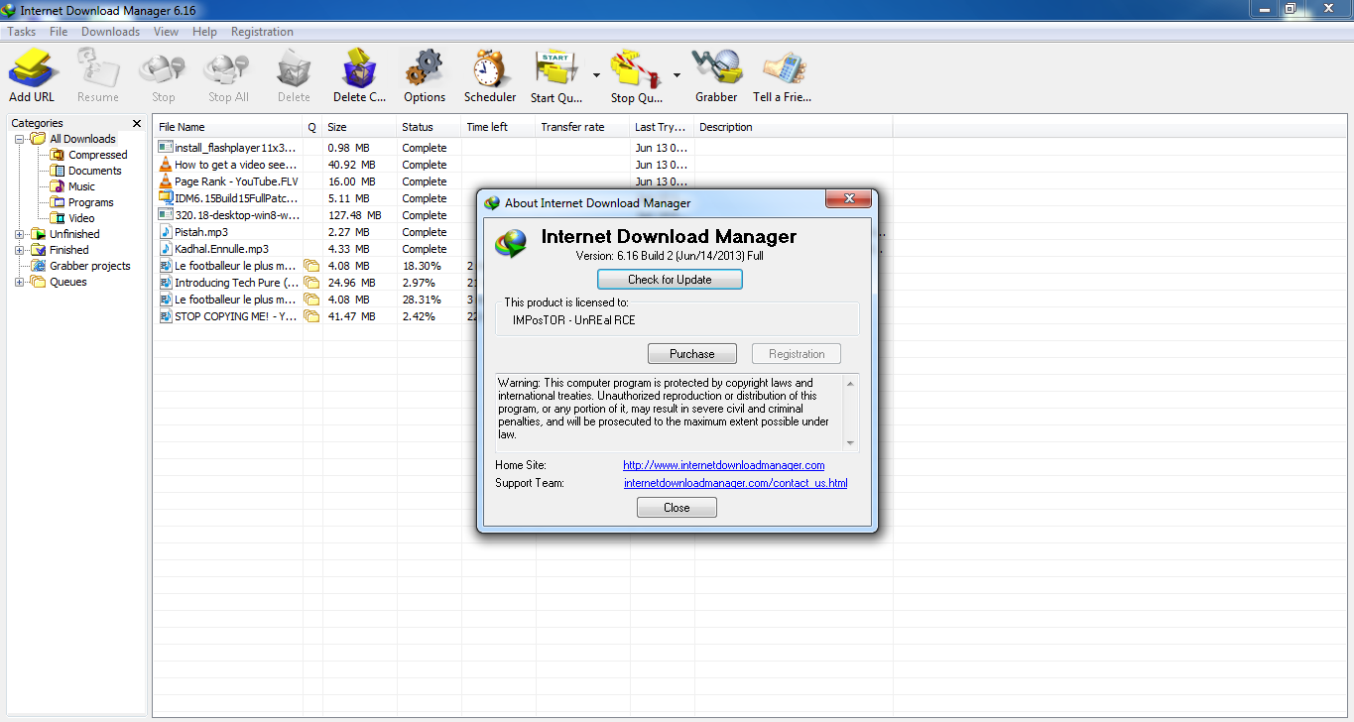Select Page Rank - YouTube.FLV file
This screenshot has height=722, width=1354.
click(x=523, y=181)
